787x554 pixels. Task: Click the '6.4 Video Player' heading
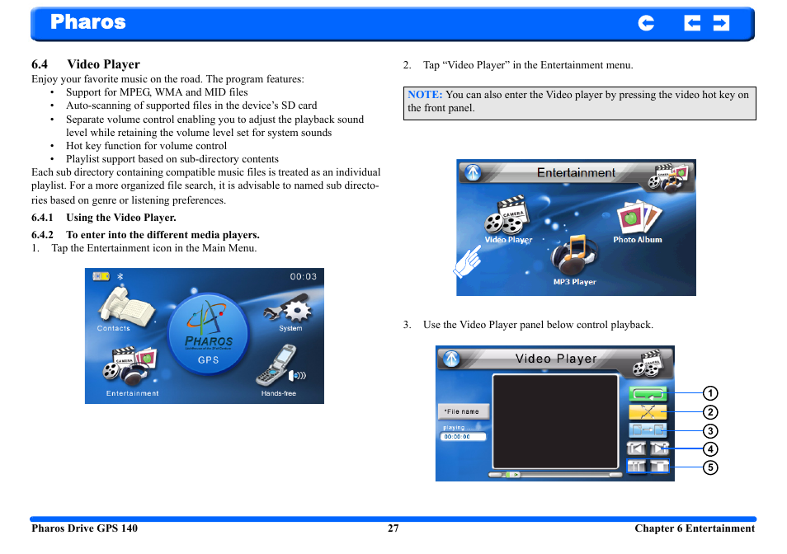[x=86, y=64]
